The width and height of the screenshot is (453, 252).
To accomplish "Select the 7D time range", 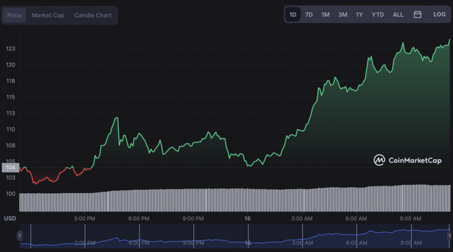I will (309, 15).
